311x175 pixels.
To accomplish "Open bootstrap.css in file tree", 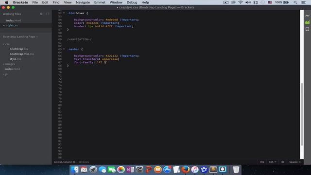I will click(x=19, y=49).
